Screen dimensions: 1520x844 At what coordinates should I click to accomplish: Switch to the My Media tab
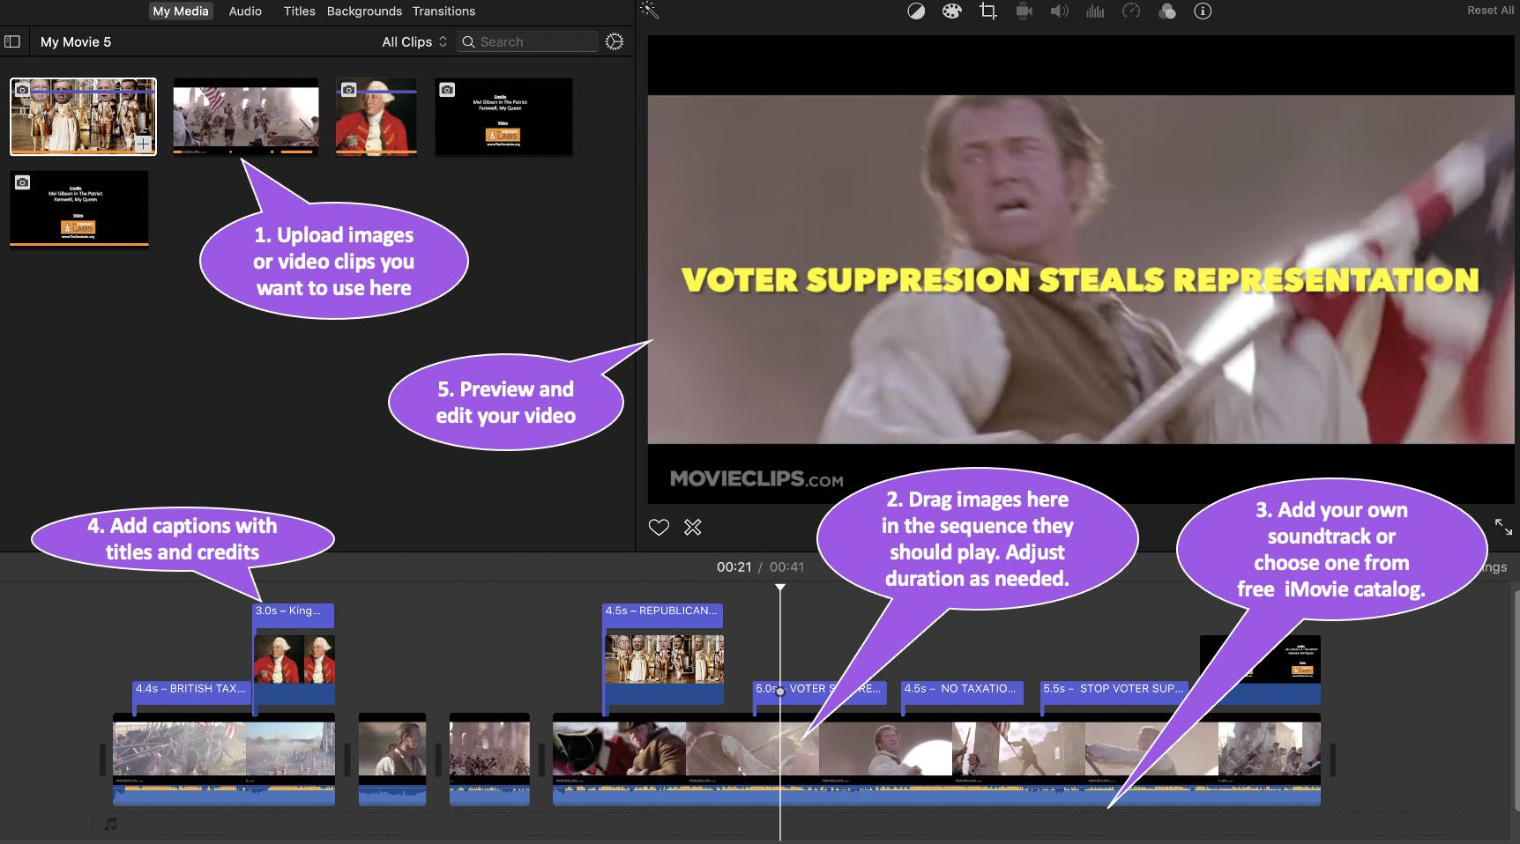pos(181,11)
